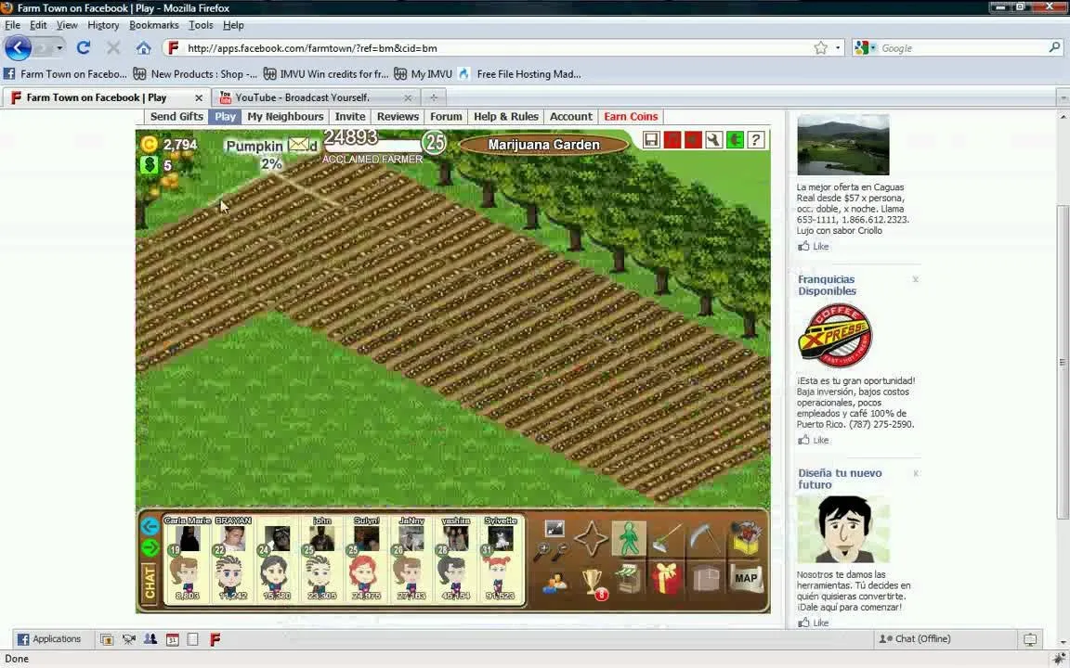The width and height of the screenshot is (1070, 668).
Task: Click the green cash dollar icon
Action: pos(149,164)
